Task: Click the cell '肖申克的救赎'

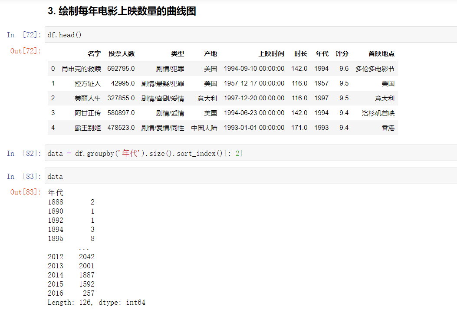Action: tap(81, 69)
